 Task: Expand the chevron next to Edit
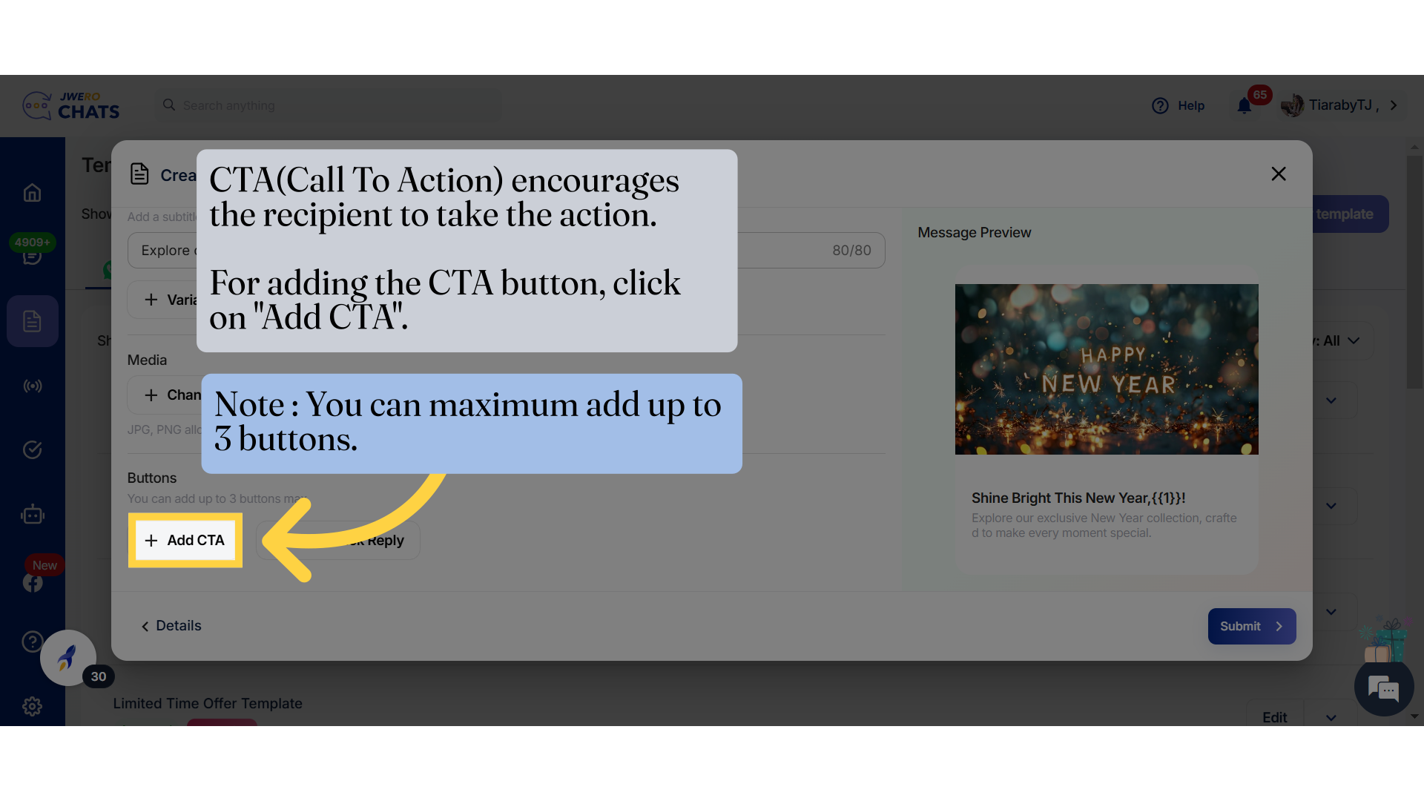point(1331,718)
